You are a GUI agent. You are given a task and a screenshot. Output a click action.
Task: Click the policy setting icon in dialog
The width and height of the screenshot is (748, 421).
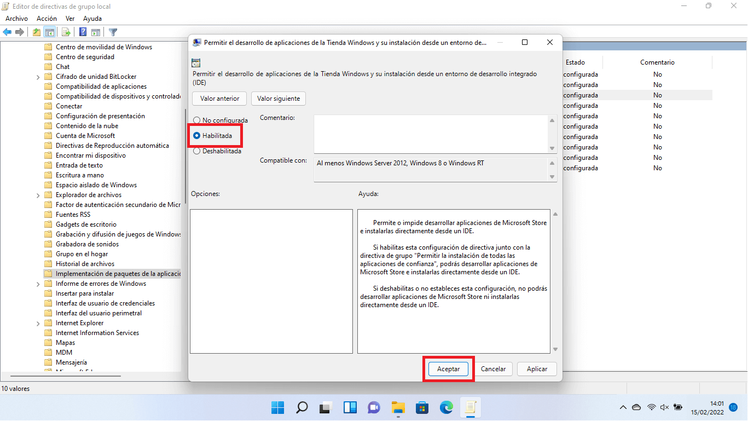click(x=196, y=63)
